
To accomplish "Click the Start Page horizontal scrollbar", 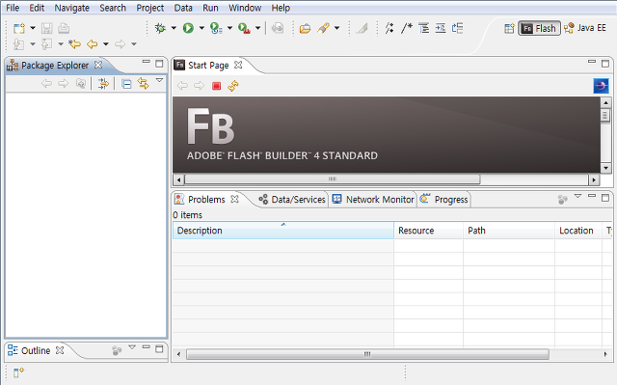I will click(x=333, y=179).
